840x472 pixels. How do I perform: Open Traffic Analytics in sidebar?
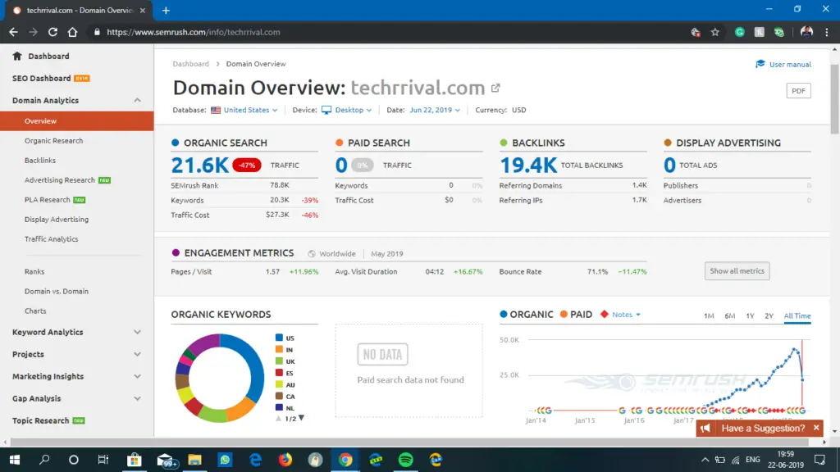pos(52,239)
